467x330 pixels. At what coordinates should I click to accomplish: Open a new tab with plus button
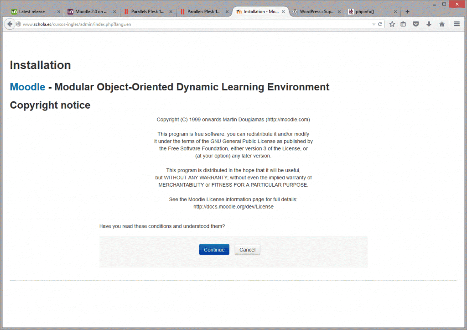pyautogui.click(x=407, y=11)
